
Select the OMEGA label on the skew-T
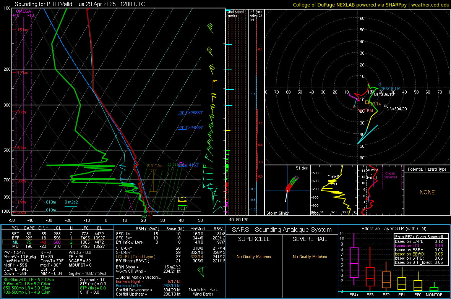[x=24, y=11]
